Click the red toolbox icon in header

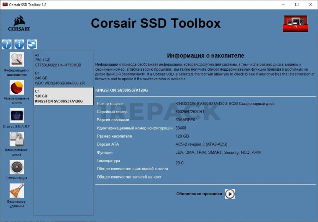point(295,23)
